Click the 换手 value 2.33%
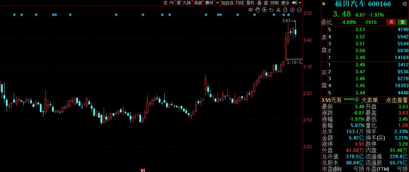 pyautogui.click(x=402, y=132)
